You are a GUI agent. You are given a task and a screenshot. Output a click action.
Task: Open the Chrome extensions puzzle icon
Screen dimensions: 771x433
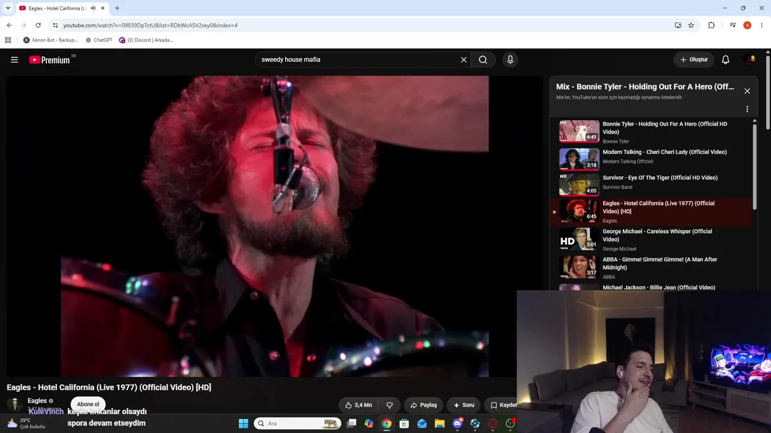(x=711, y=25)
